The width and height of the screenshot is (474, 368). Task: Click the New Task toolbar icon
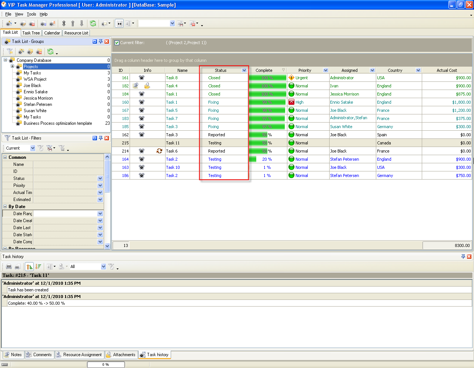(x=8, y=23)
